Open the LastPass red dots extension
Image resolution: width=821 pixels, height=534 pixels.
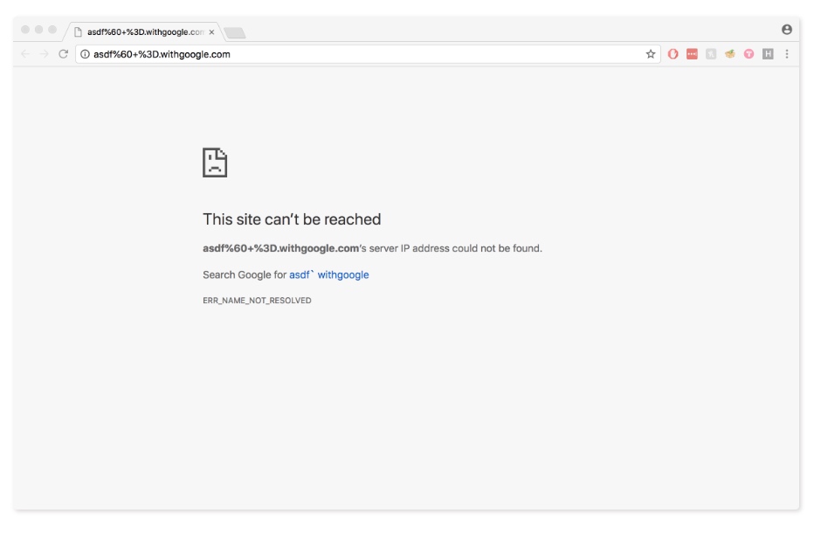click(692, 54)
